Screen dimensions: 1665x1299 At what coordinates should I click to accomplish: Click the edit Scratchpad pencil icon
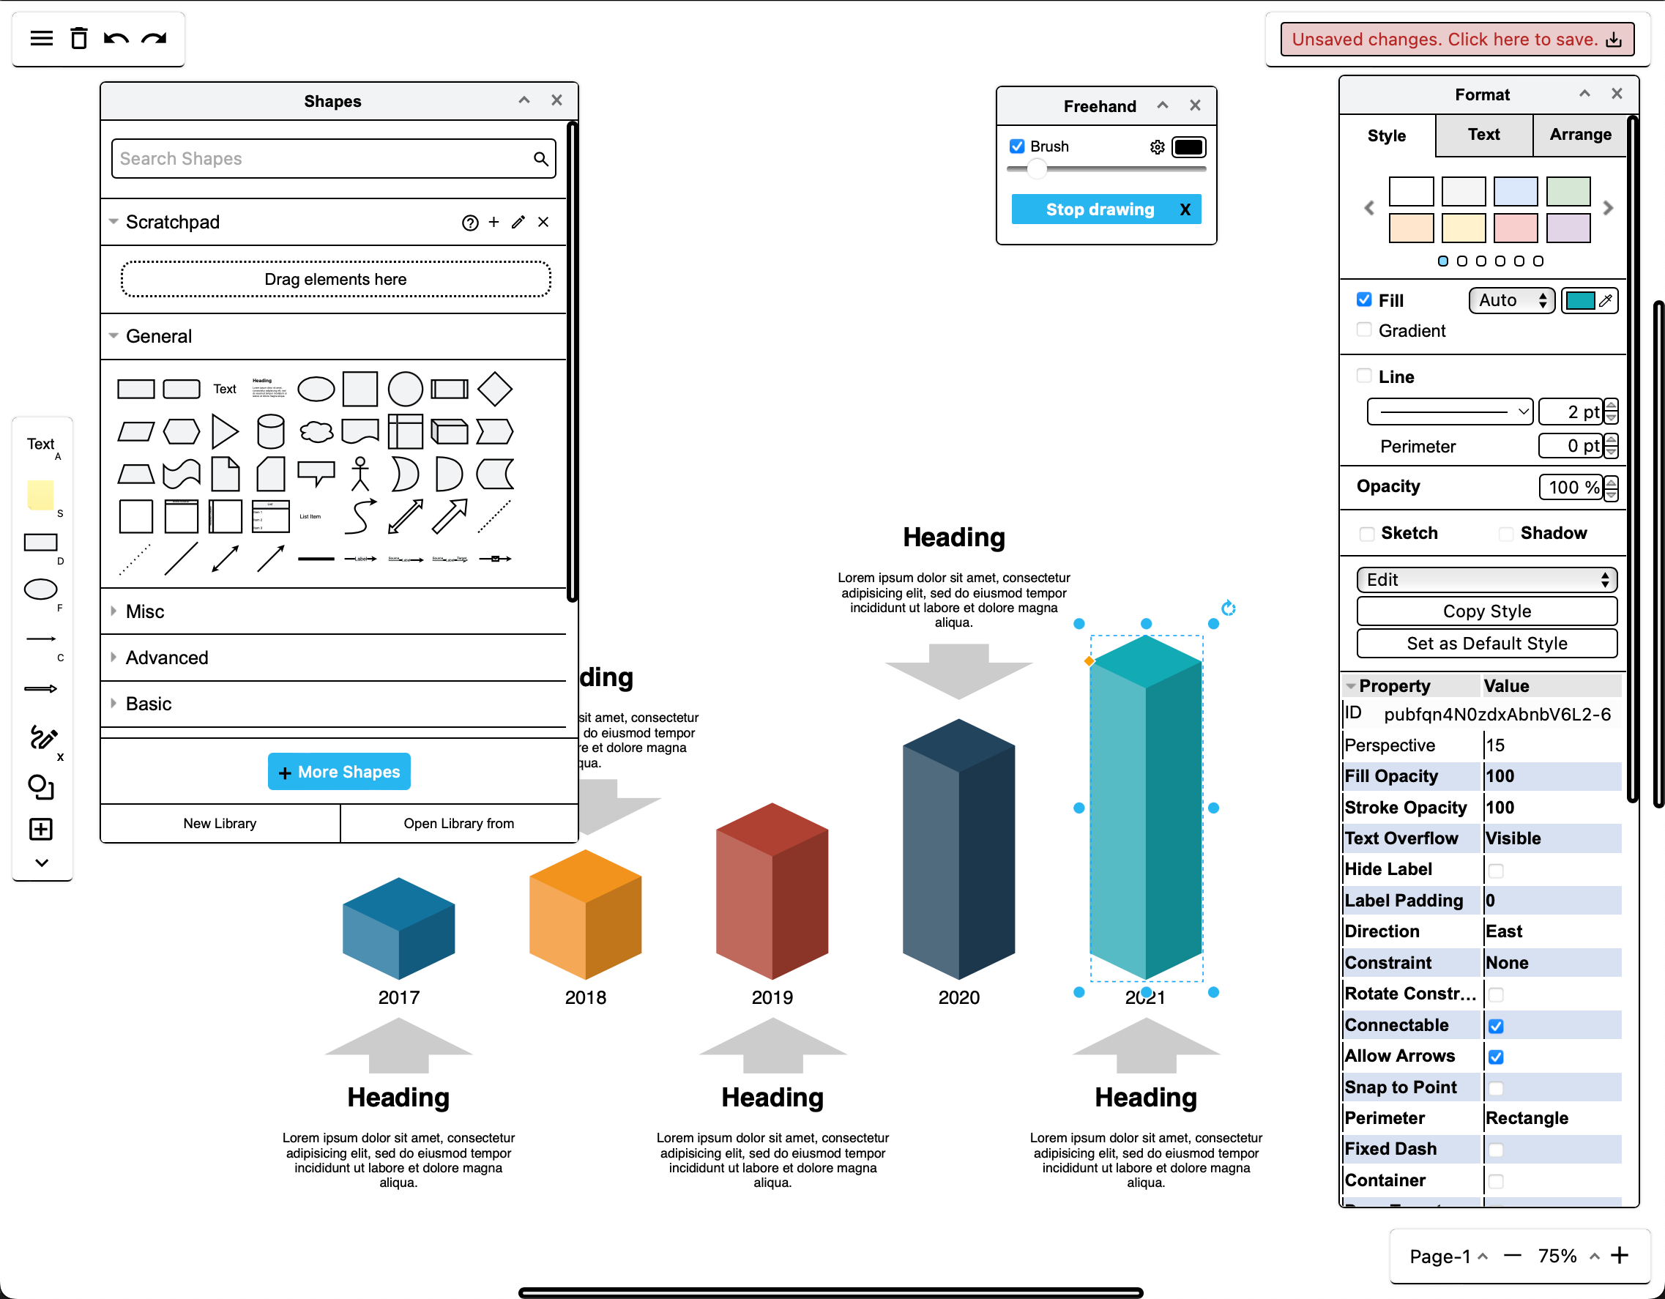[519, 223]
